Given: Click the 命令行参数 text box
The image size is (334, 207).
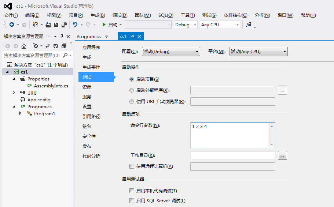Looking at the screenshot, I should click(230, 135).
